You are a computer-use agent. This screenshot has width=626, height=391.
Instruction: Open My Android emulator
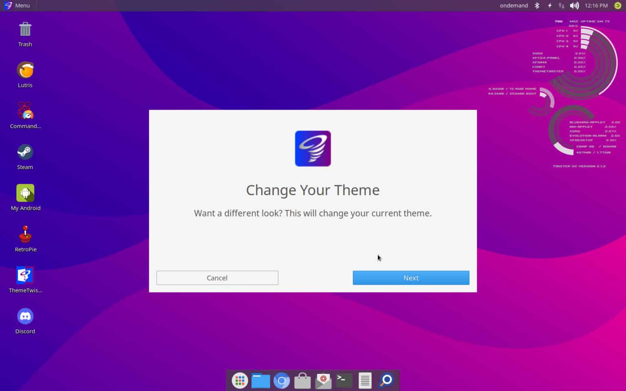point(25,192)
